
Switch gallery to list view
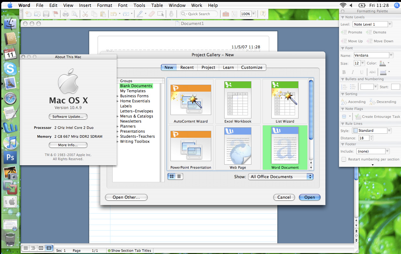(179, 177)
